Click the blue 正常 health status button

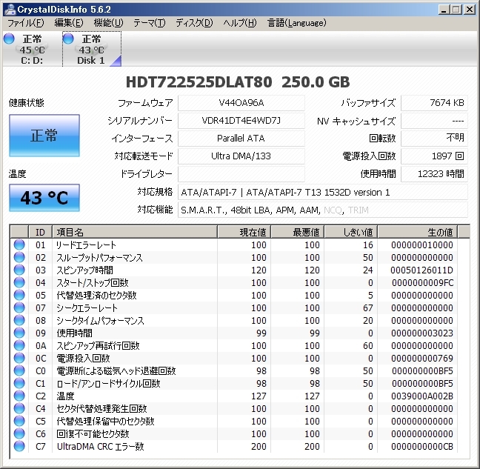[x=44, y=136]
